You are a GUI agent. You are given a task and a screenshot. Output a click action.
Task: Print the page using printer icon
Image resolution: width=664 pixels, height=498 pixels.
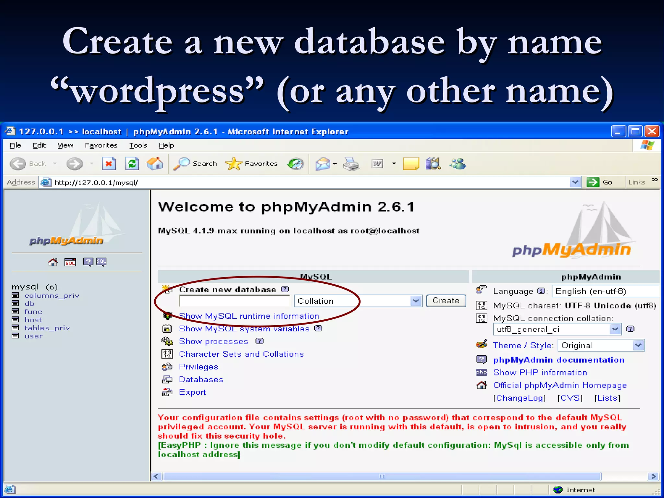click(x=351, y=164)
